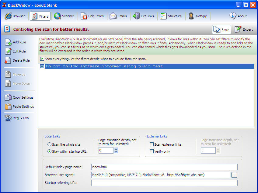Click the Edit Rule pencil icon

pos(8,51)
